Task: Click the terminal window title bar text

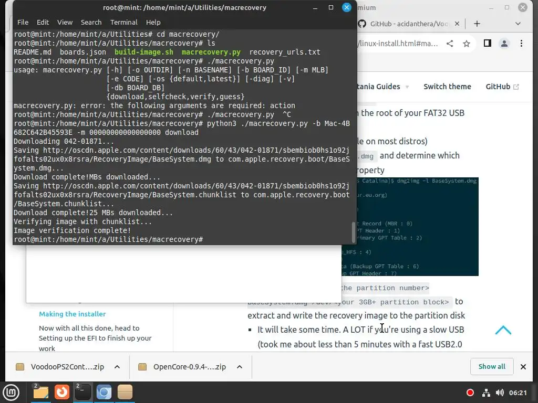Action: pos(184,7)
